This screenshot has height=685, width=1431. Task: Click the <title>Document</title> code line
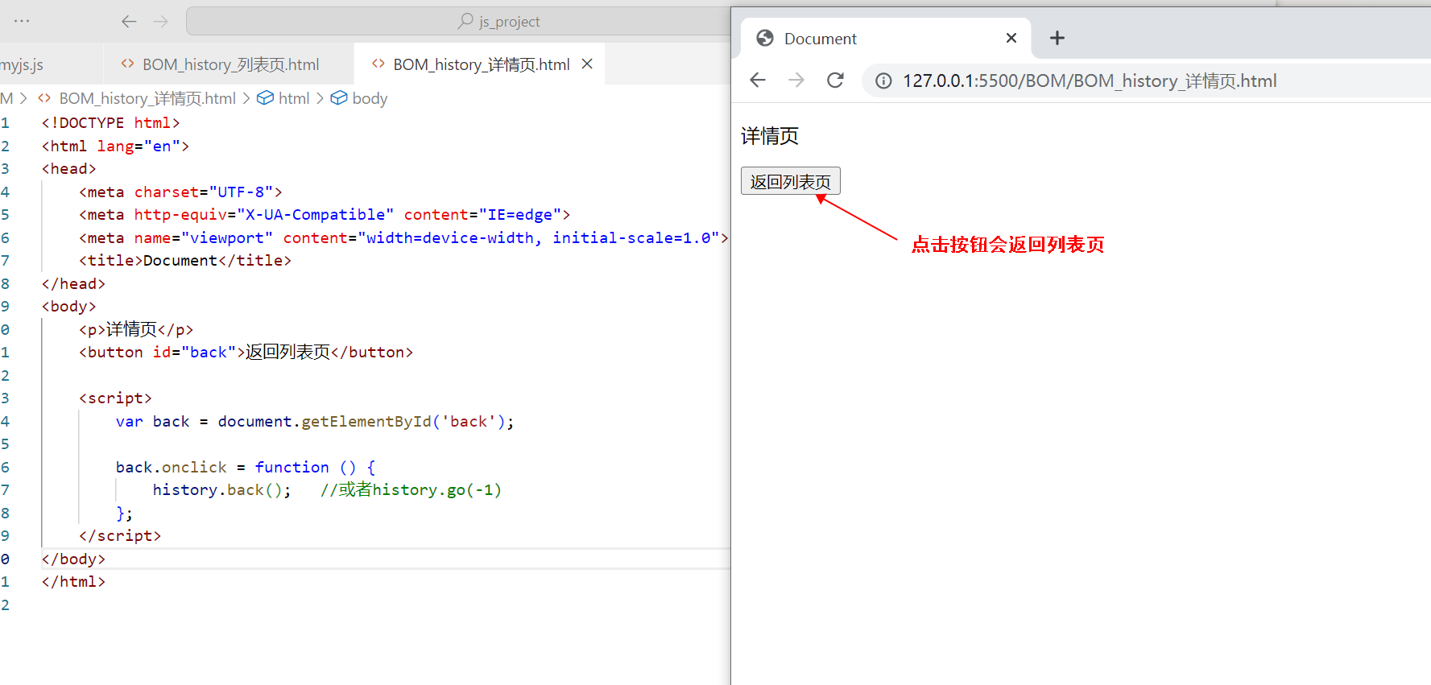click(185, 260)
